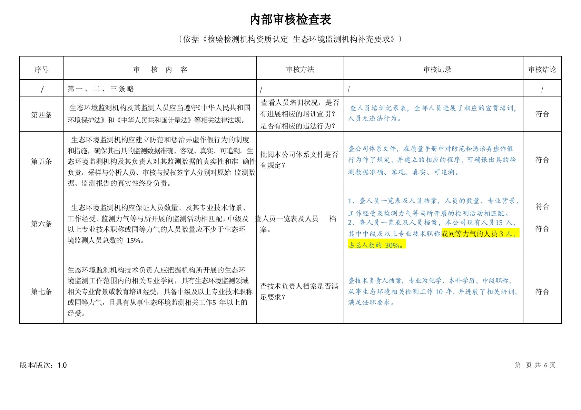This screenshot has height=410, width=581.
Task: Click the page number 第 页 共 6 页
Action: (x=535, y=365)
